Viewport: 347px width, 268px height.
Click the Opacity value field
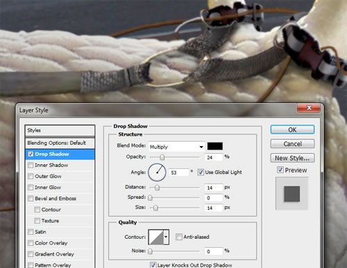pyautogui.click(x=214, y=157)
